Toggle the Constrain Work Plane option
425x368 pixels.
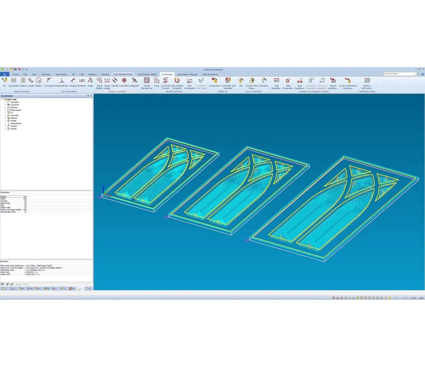200,83
